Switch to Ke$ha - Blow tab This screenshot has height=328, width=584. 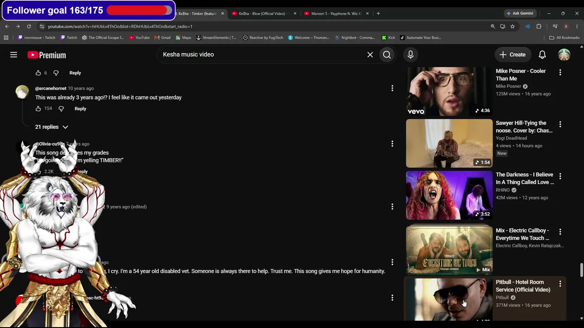tap(264, 14)
